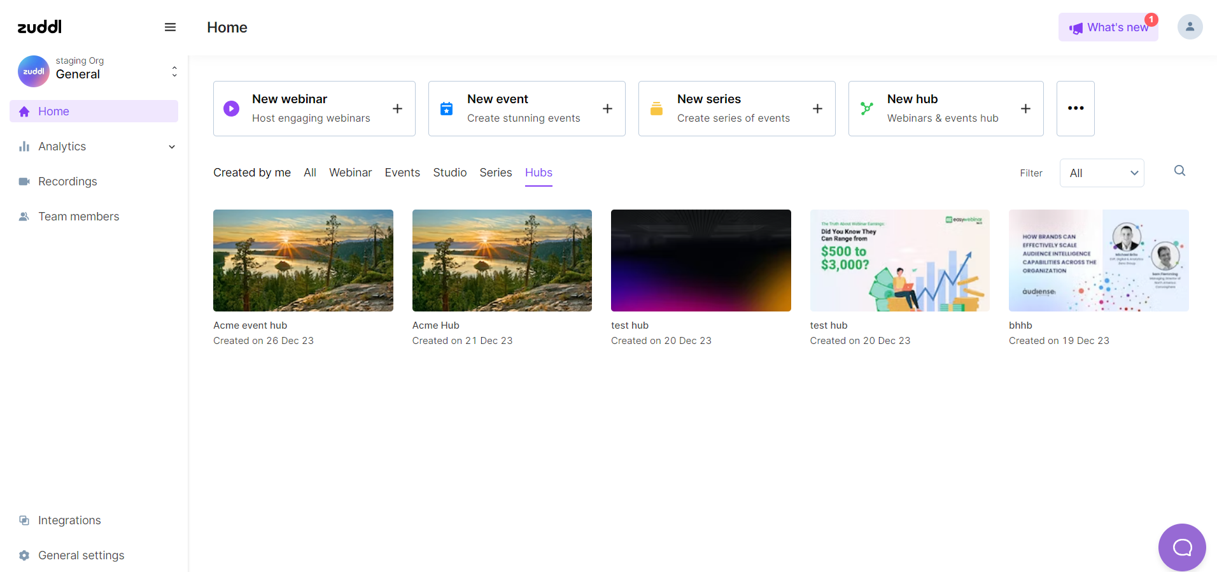Go to General settings
Image resolution: width=1217 pixels, height=572 pixels.
[x=81, y=555]
